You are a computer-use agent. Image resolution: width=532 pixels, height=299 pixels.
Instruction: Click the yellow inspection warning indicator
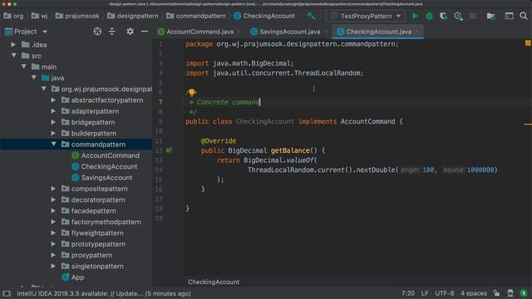point(528,43)
